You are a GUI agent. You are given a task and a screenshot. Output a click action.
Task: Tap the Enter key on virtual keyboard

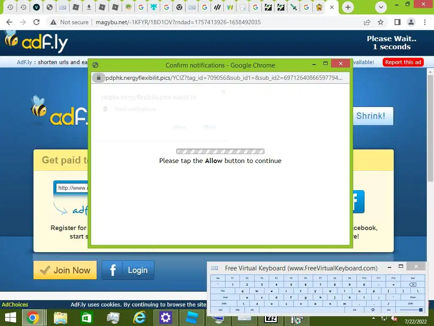(413, 297)
